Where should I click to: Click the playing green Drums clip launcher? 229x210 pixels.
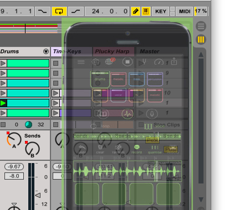(x=3, y=103)
